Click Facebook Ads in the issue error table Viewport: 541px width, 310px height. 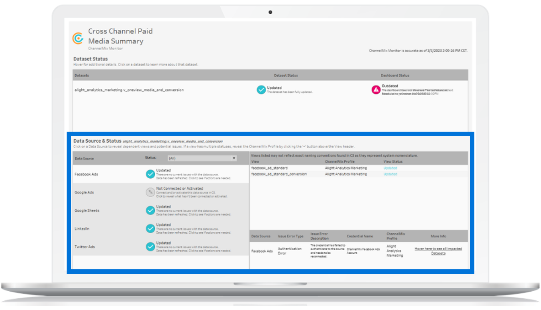[262, 251]
